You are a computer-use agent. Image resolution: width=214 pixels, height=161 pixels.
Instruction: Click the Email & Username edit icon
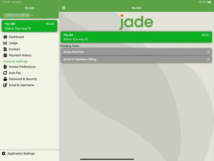tap(5, 85)
